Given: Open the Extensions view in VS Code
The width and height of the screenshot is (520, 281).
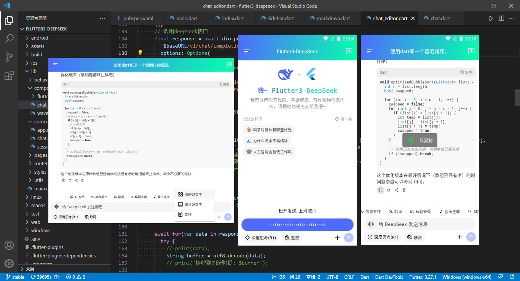Looking at the screenshot, I should coord(9,75).
